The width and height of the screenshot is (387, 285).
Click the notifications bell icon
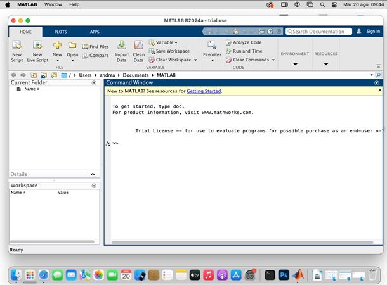pyautogui.click(x=359, y=31)
